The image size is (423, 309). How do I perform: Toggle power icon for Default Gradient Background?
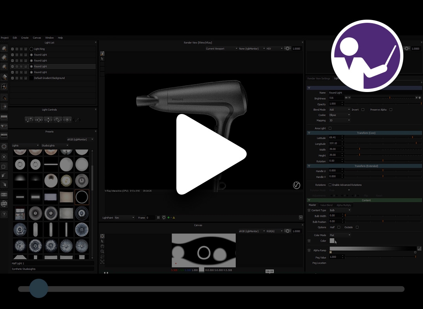[13, 78]
